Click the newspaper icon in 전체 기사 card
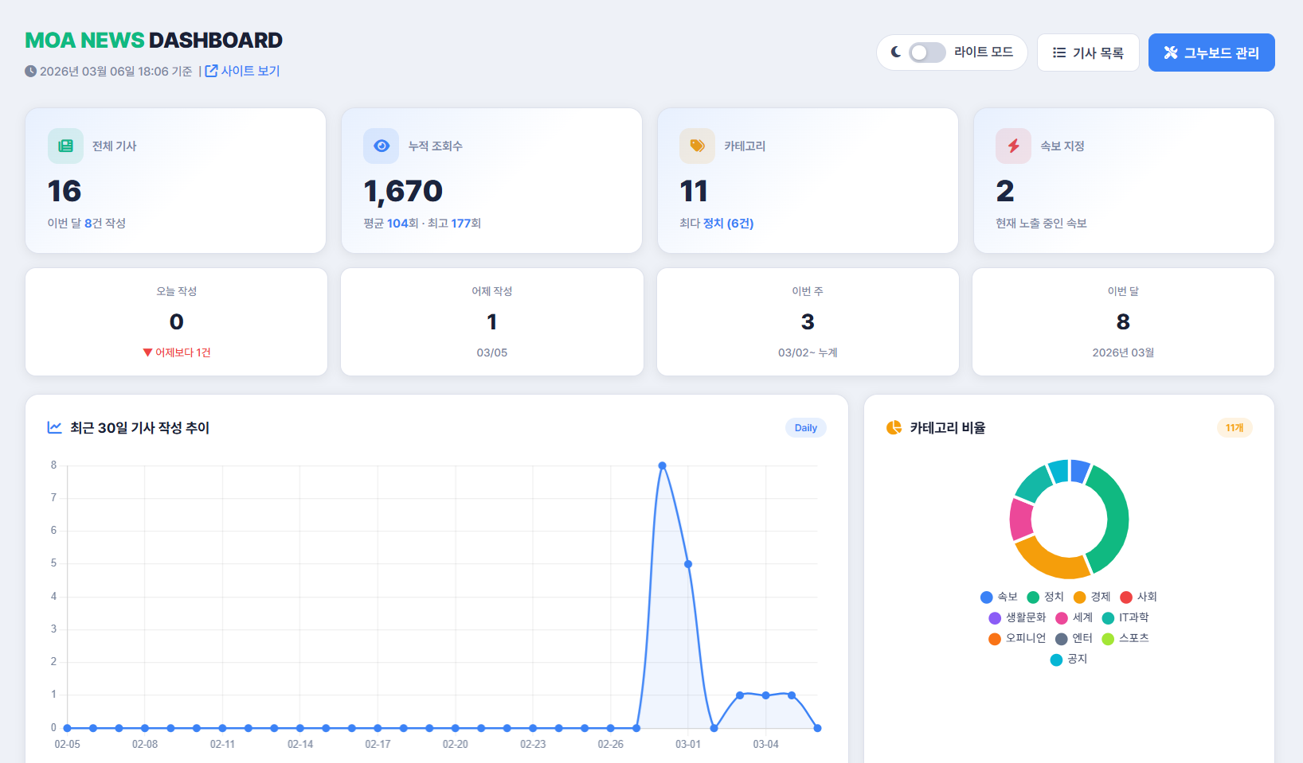Image resolution: width=1303 pixels, height=763 pixels. pos(65,146)
